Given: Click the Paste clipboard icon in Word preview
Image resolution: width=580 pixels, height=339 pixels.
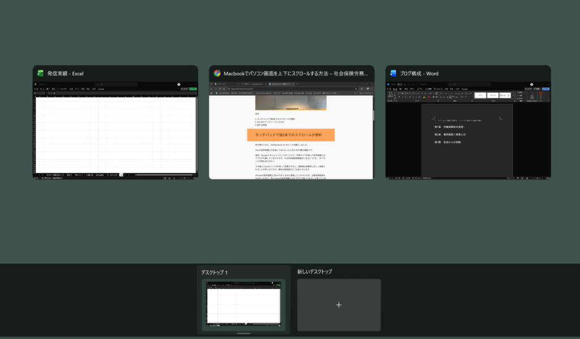Looking at the screenshot, I should [x=390, y=95].
